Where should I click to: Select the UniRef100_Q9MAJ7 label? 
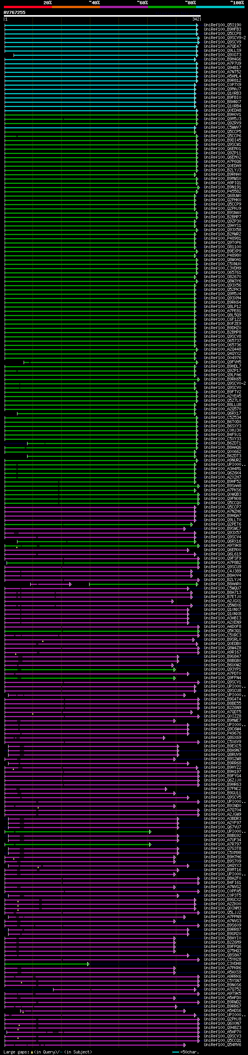click(222, 89)
